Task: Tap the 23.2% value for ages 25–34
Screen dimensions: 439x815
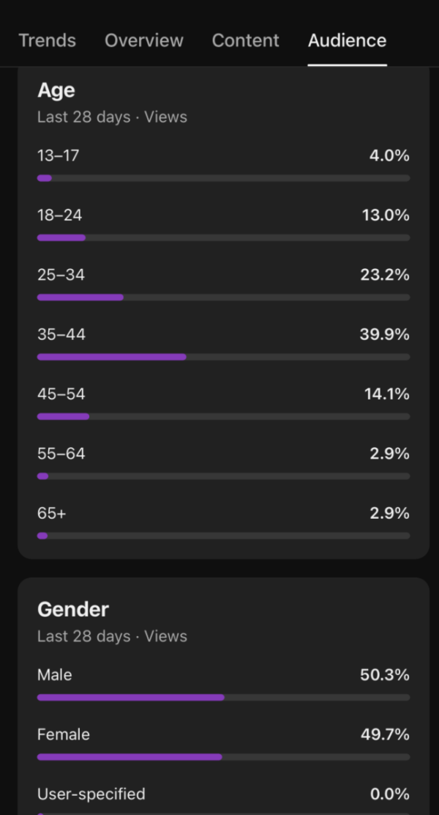Action: tap(384, 276)
